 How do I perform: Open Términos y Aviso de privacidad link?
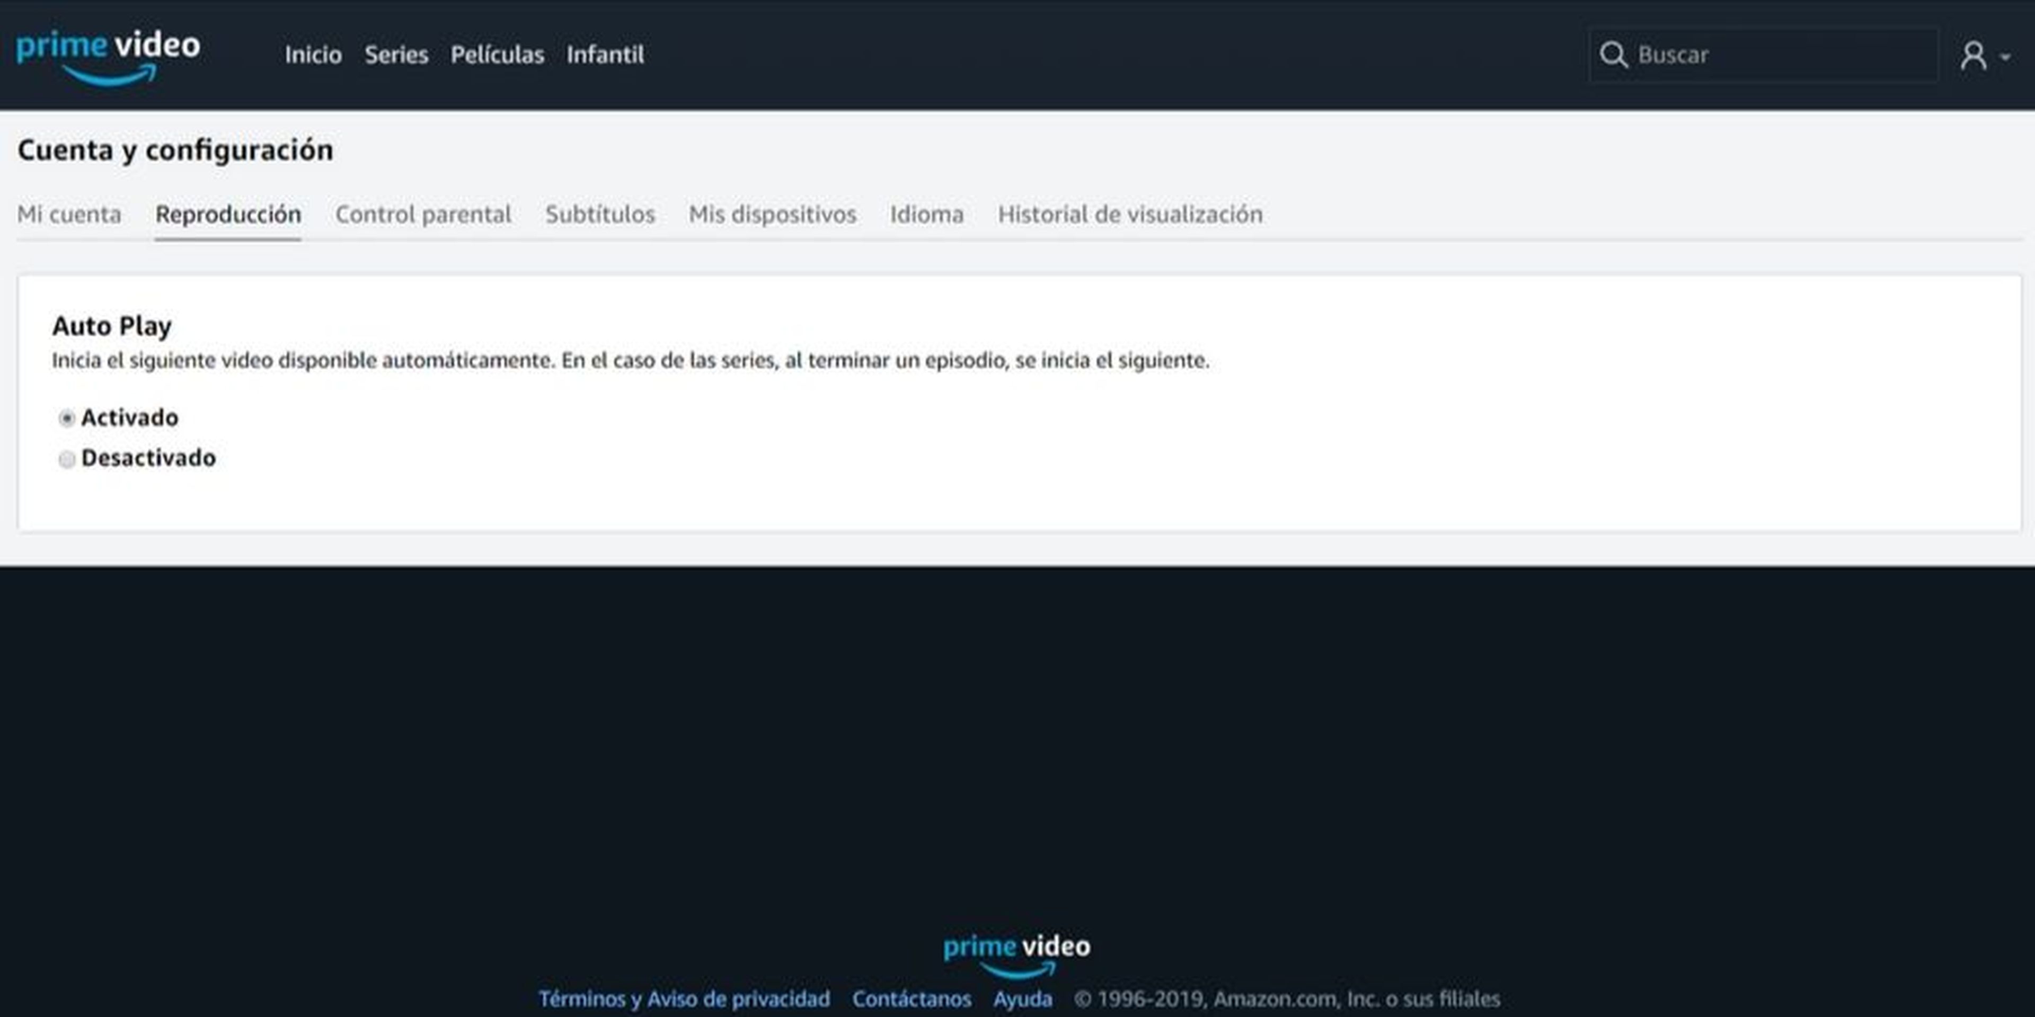pos(684,999)
